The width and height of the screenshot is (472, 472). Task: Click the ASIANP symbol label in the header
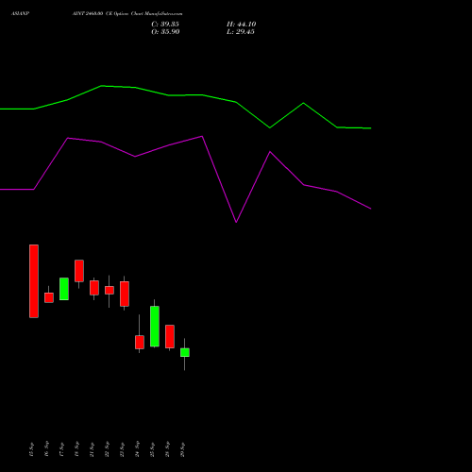tap(21, 14)
